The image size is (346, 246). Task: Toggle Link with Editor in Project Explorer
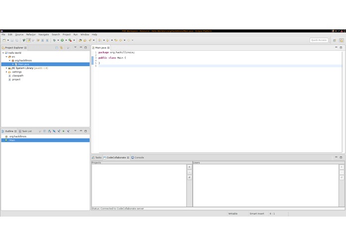pos(61,48)
